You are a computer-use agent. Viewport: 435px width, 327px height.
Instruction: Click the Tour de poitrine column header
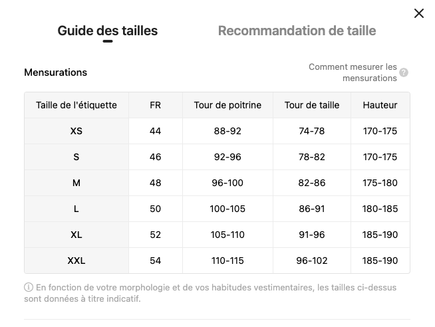click(227, 105)
